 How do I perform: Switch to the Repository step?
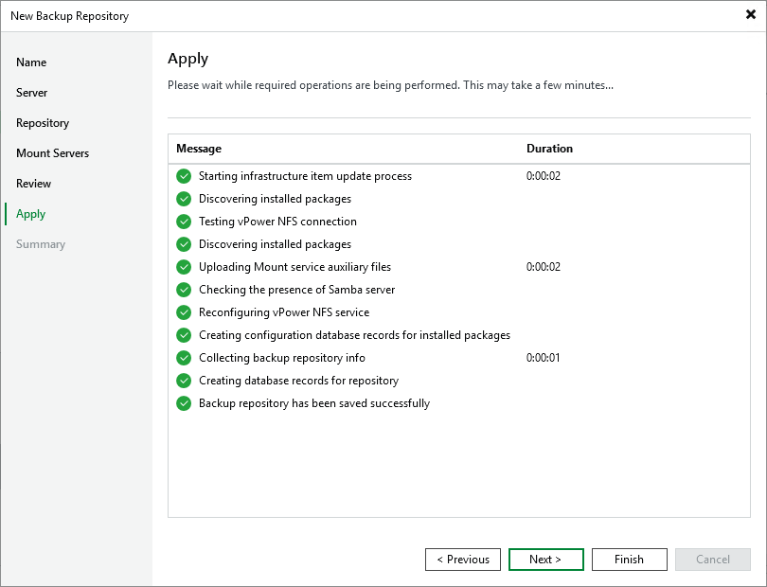click(x=43, y=123)
